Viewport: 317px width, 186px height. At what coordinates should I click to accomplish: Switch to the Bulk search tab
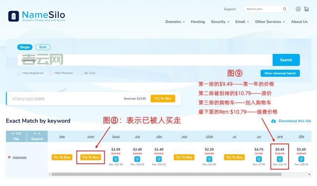pos(43,47)
